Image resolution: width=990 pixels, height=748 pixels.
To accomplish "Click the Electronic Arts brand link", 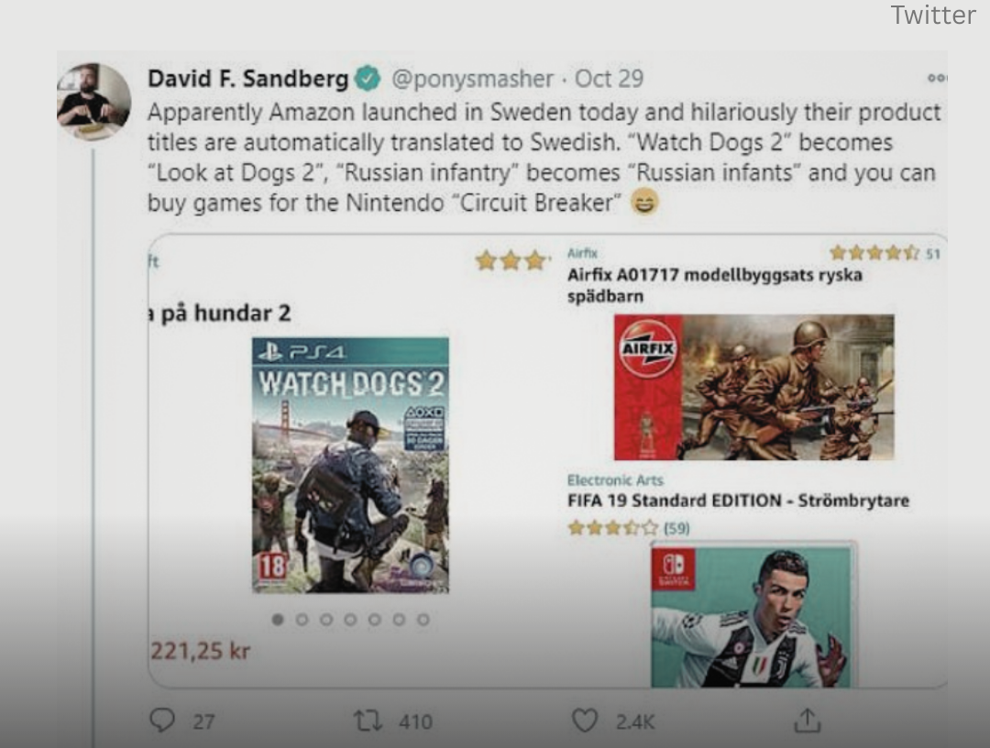I will (x=615, y=480).
